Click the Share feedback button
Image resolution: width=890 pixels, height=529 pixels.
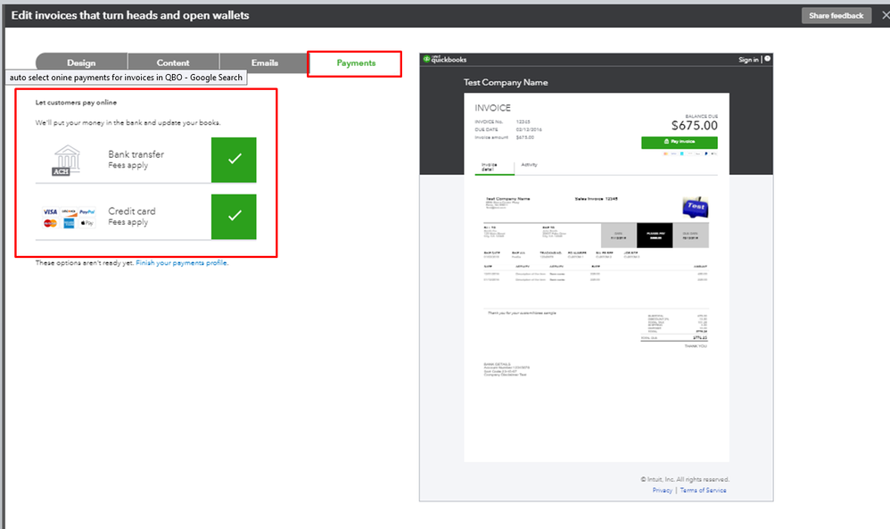[836, 15]
